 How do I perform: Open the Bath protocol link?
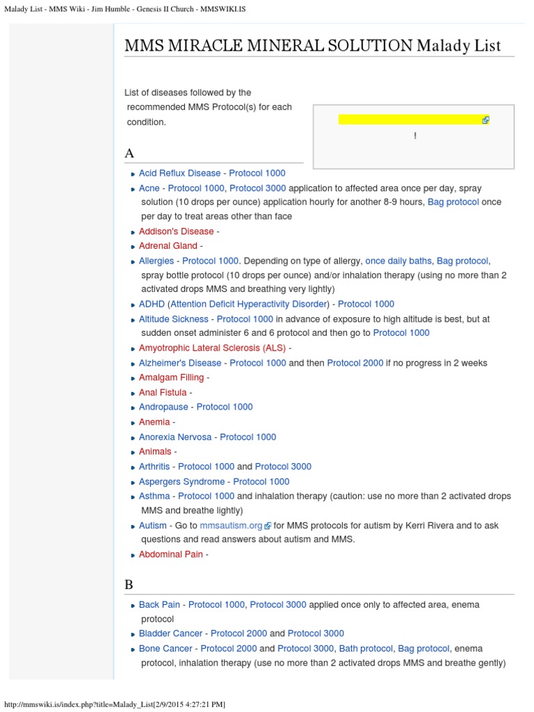coord(366,649)
